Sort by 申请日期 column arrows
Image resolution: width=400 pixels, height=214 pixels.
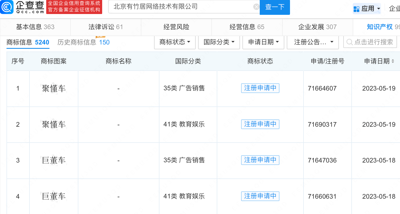coord(393,61)
